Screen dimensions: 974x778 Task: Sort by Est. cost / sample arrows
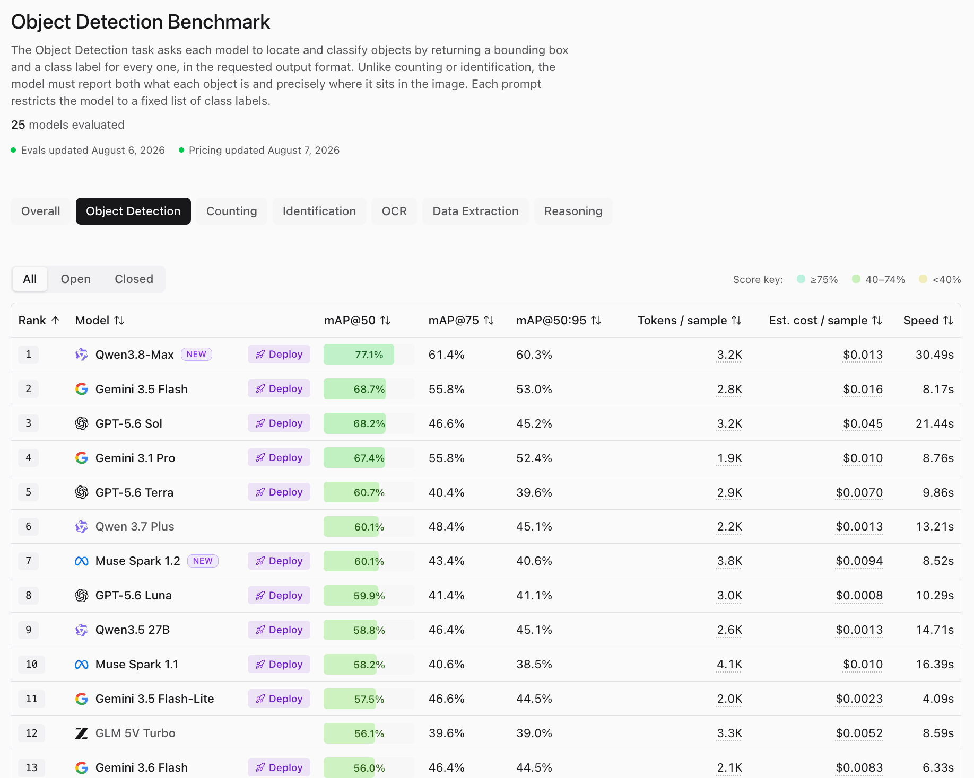coord(877,320)
